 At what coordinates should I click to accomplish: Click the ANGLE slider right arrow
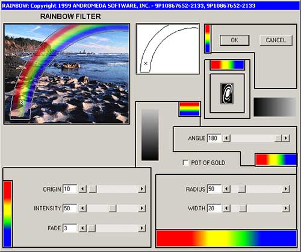coord(286,138)
